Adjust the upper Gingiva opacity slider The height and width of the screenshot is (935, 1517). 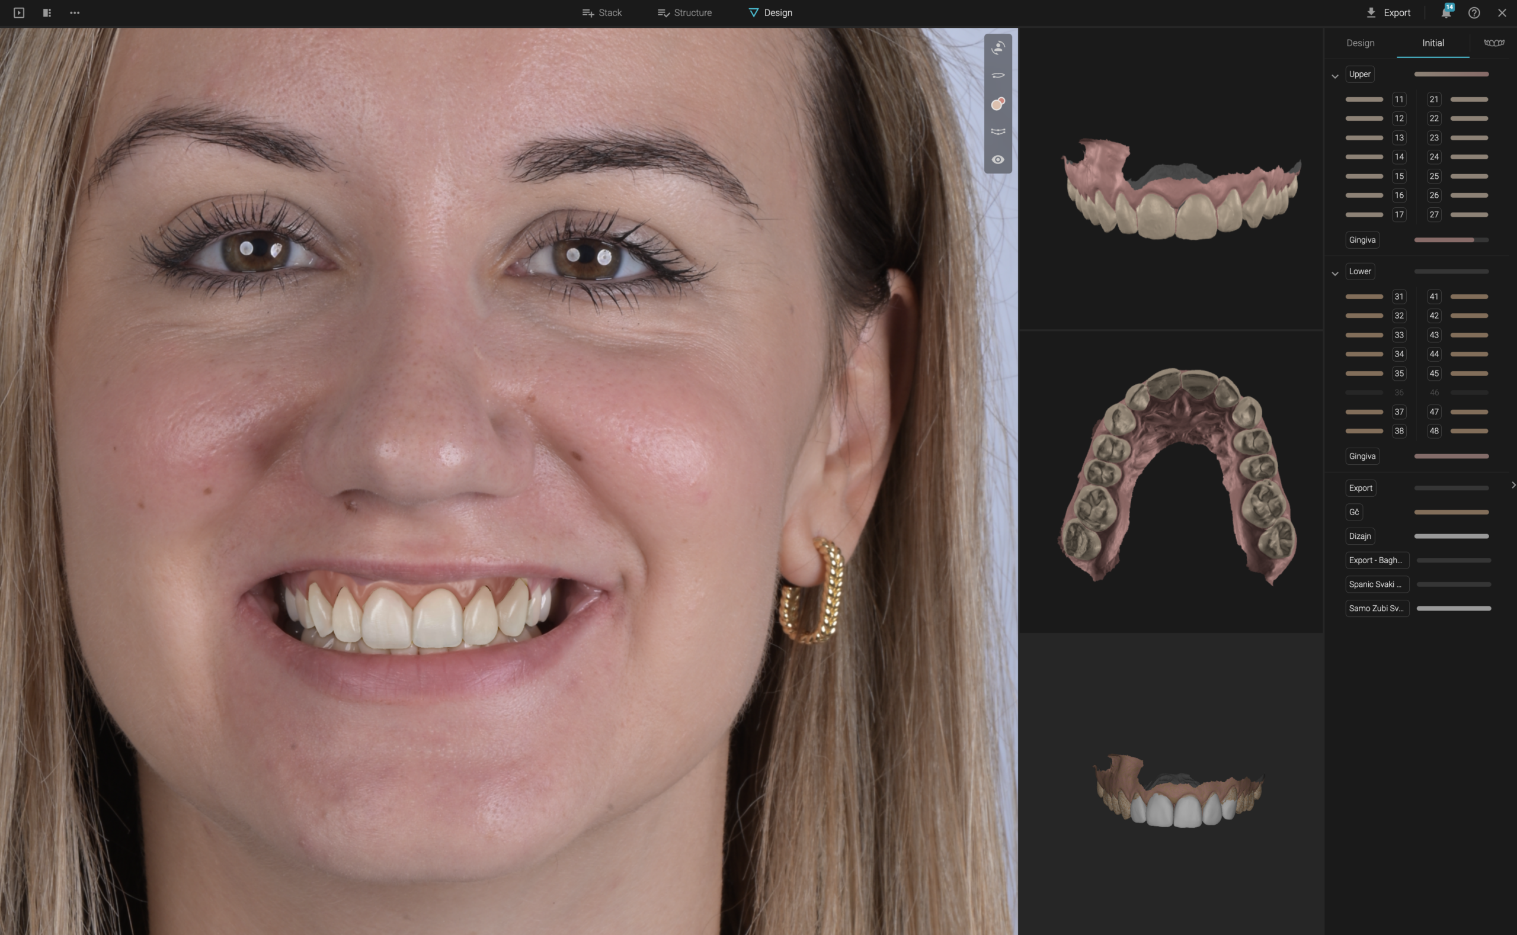point(1451,240)
